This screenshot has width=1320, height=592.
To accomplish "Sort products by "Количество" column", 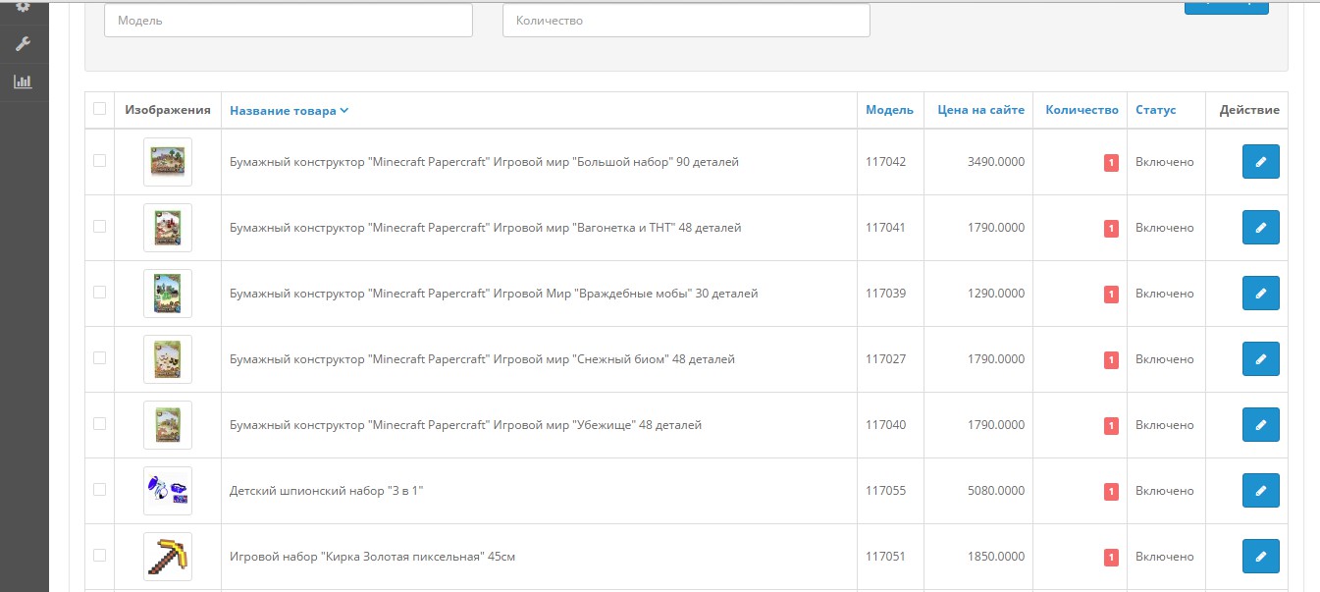I will click(x=1082, y=110).
